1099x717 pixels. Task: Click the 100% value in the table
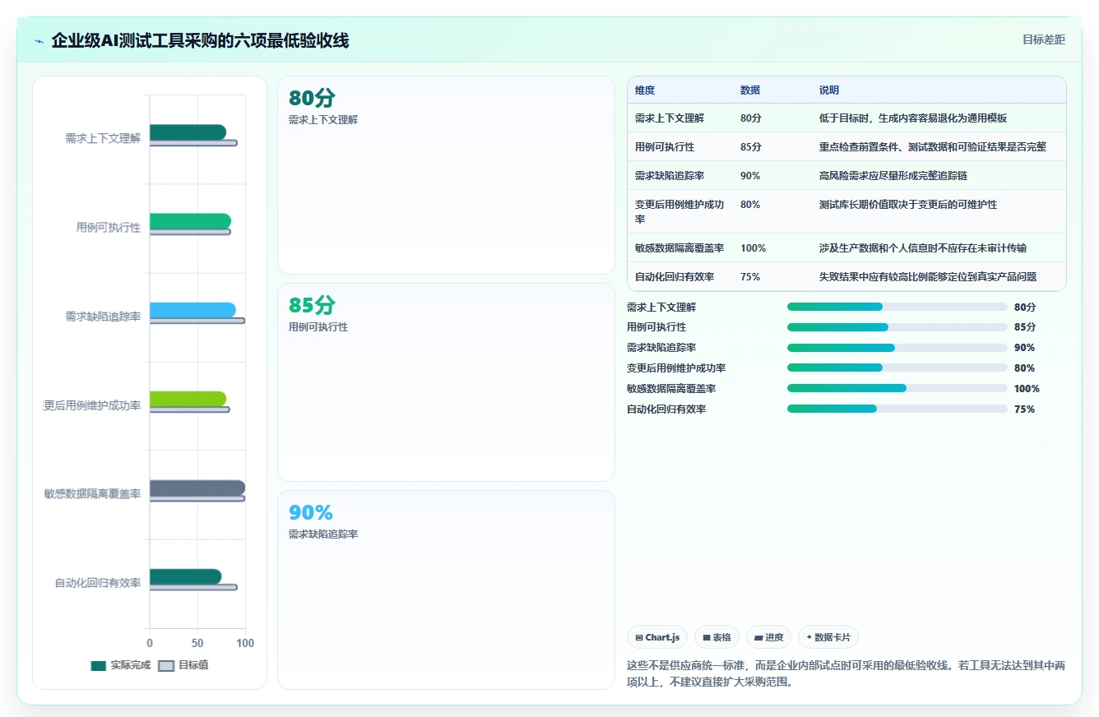coord(753,247)
